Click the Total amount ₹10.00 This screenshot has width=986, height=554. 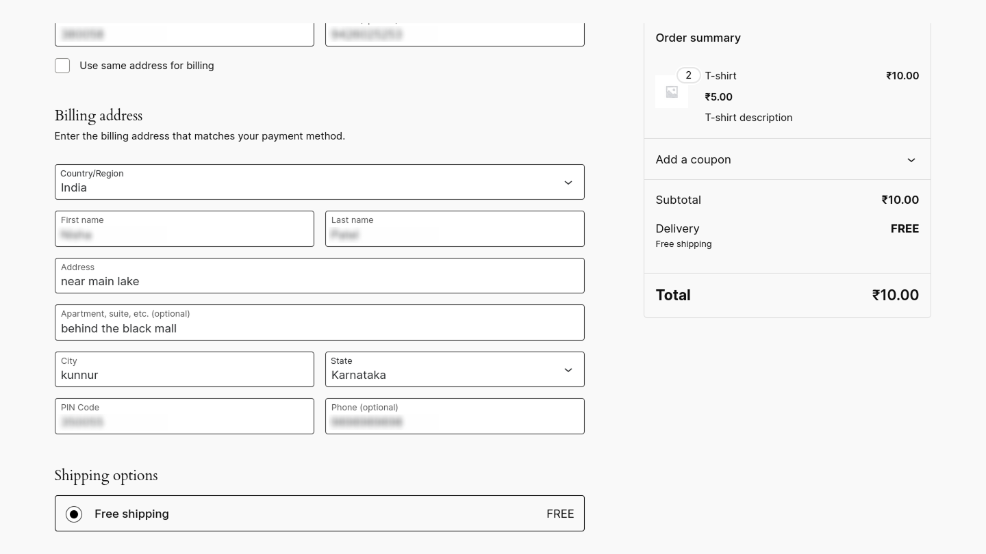point(895,295)
